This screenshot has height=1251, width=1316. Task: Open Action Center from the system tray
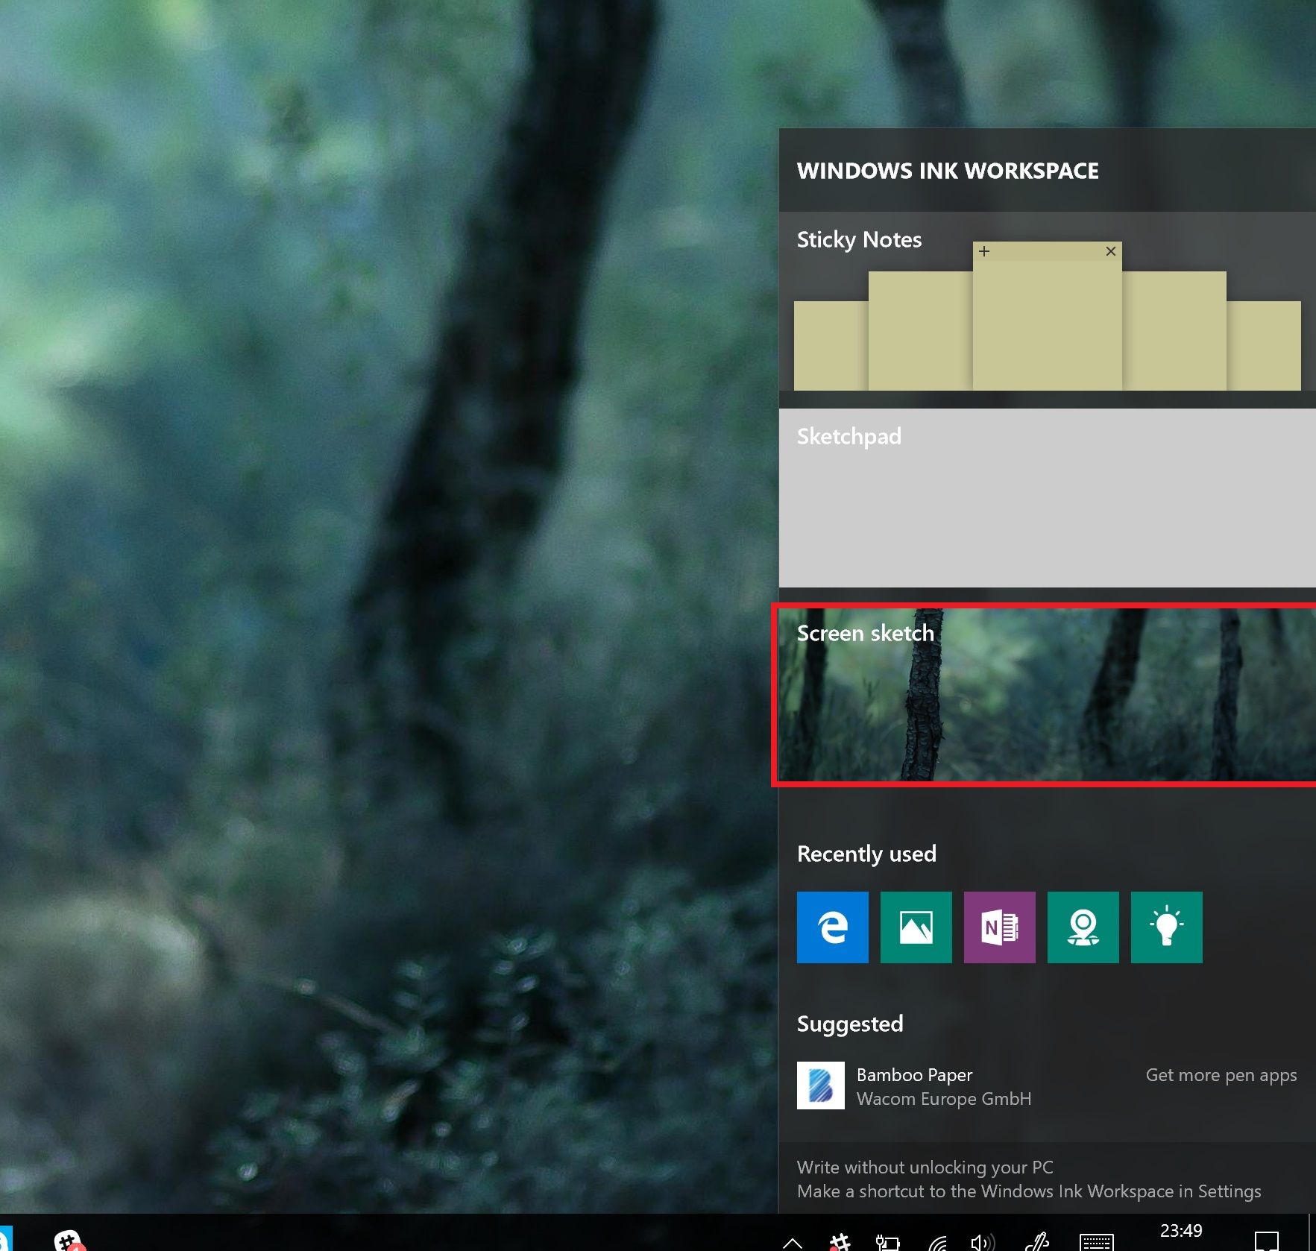[1268, 1240]
